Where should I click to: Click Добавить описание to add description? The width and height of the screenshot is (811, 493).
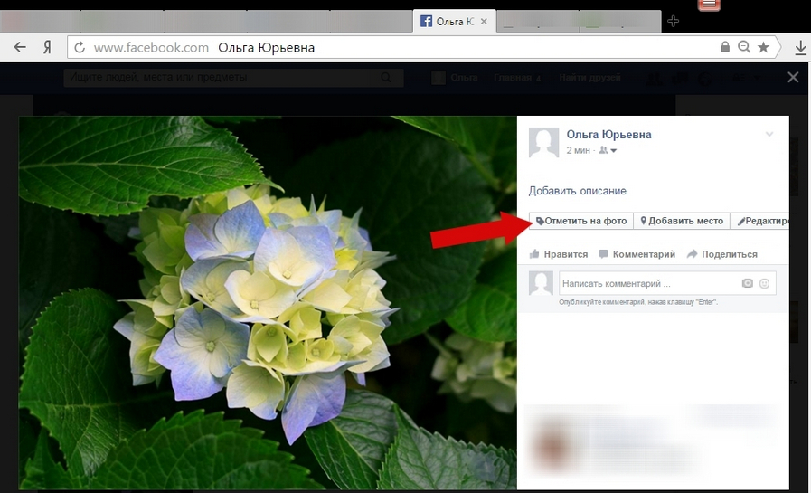pyautogui.click(x=577, y=191)
